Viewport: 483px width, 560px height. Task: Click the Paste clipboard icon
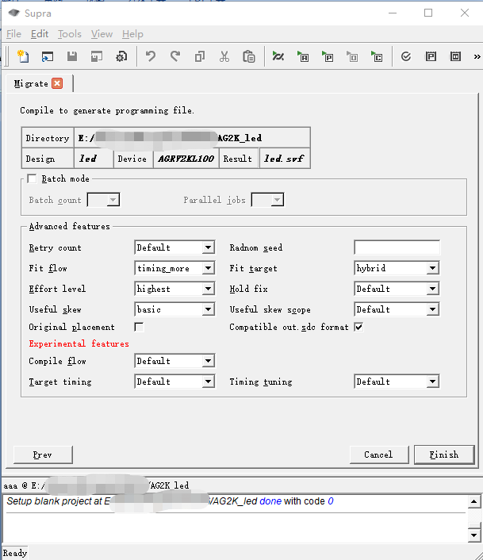pos(249,56)
